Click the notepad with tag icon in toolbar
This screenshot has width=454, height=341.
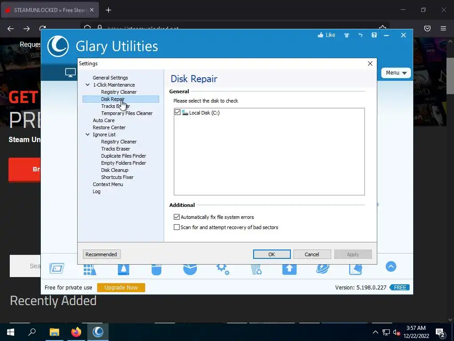[356, 270]
